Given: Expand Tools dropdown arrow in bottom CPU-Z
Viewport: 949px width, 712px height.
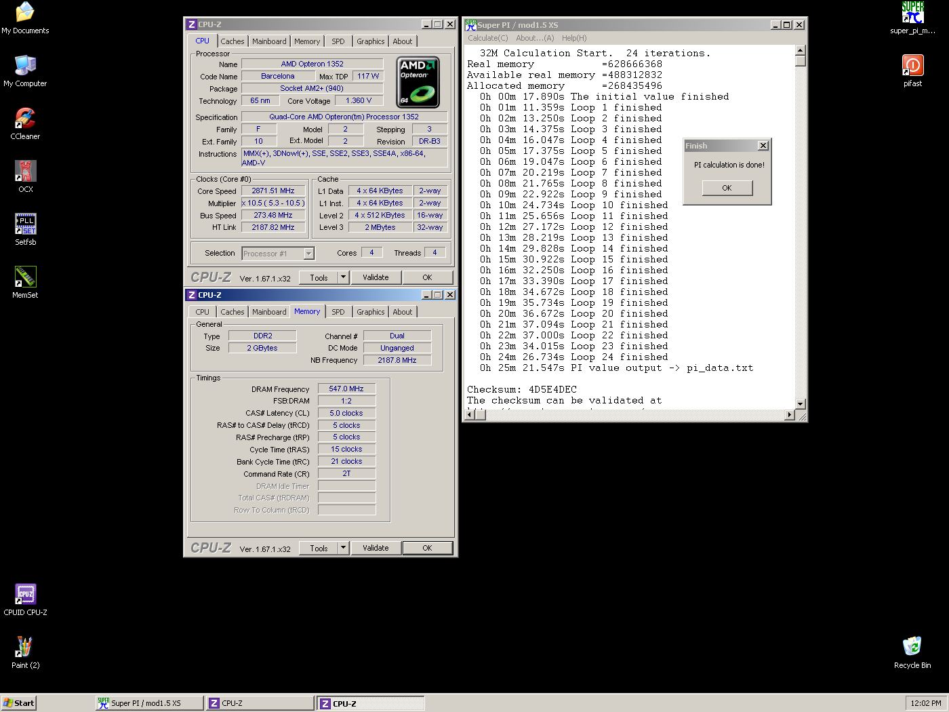Looking at the screenshot, I should tap(343, 548).
